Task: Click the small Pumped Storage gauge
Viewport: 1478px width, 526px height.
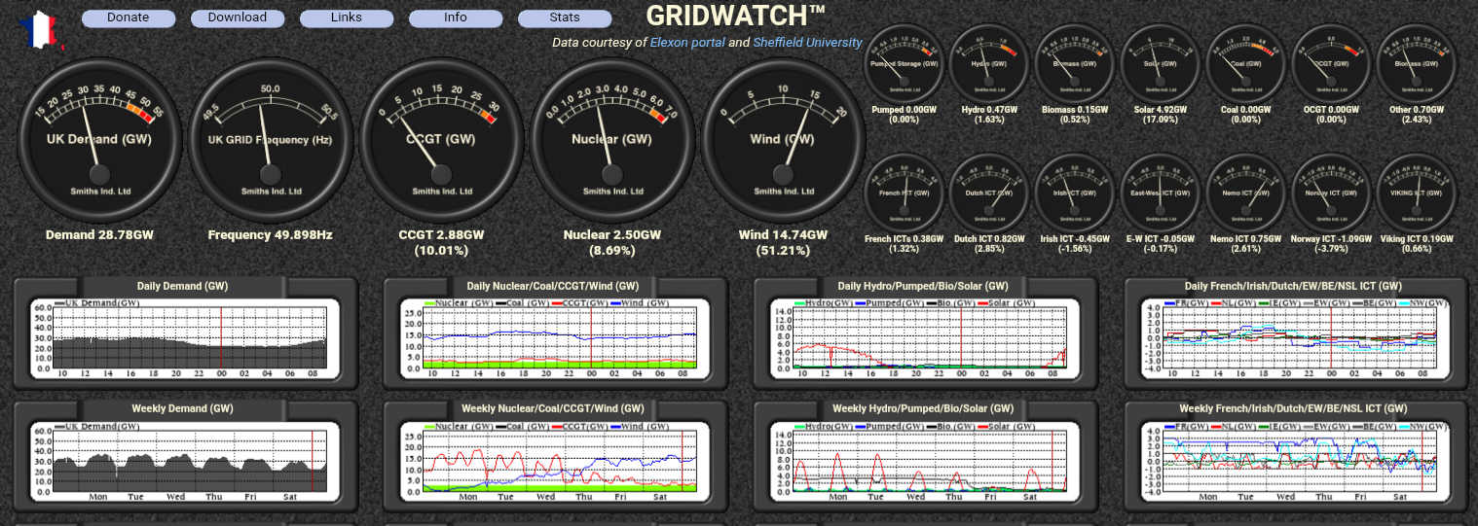Action: click(905, 64)
